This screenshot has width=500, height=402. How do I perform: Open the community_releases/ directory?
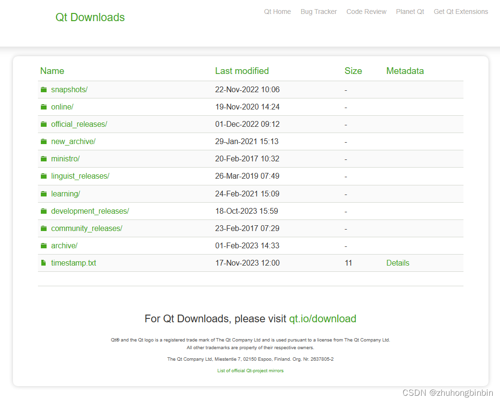tap(86, 228)
